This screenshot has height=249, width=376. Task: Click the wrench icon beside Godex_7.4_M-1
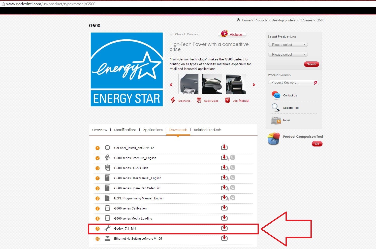pos(107,228)
